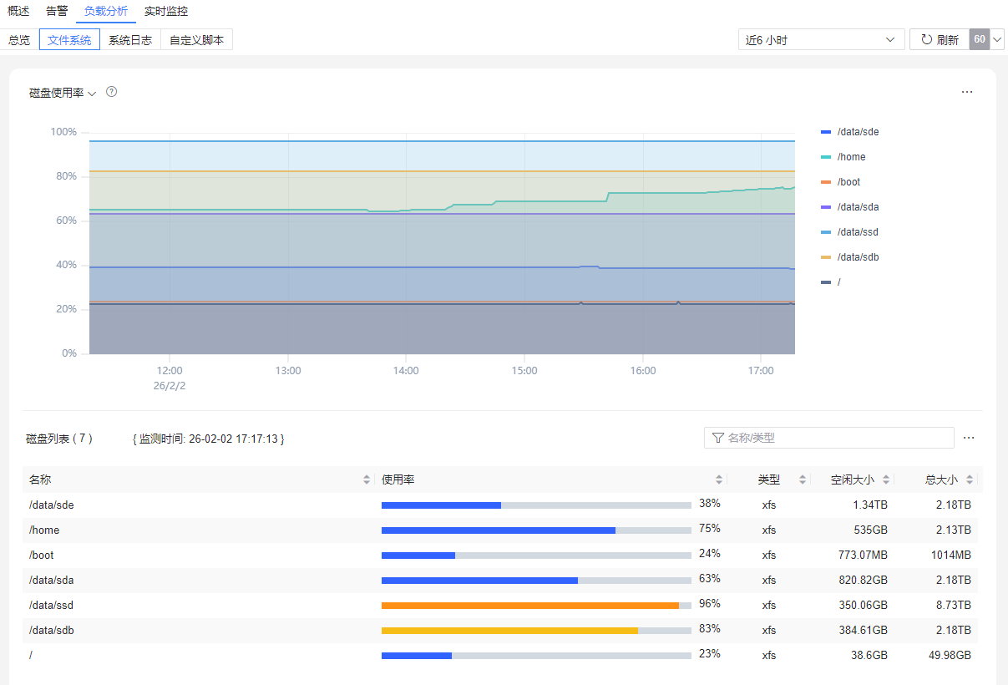Screen dimensions: 1008x685
Task: Toggle the /data/sda legend entry
Action: 850,207
